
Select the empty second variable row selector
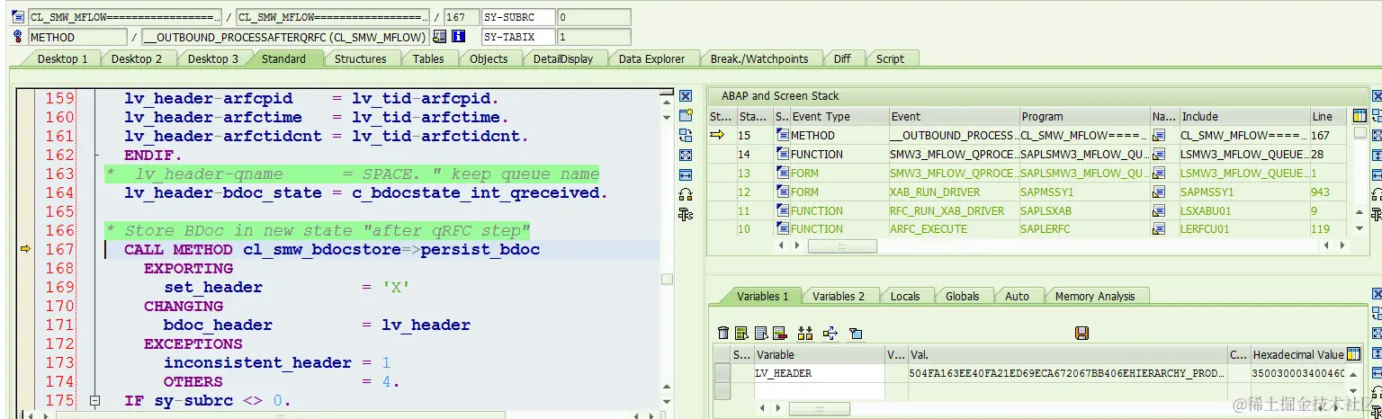point(722,390)
